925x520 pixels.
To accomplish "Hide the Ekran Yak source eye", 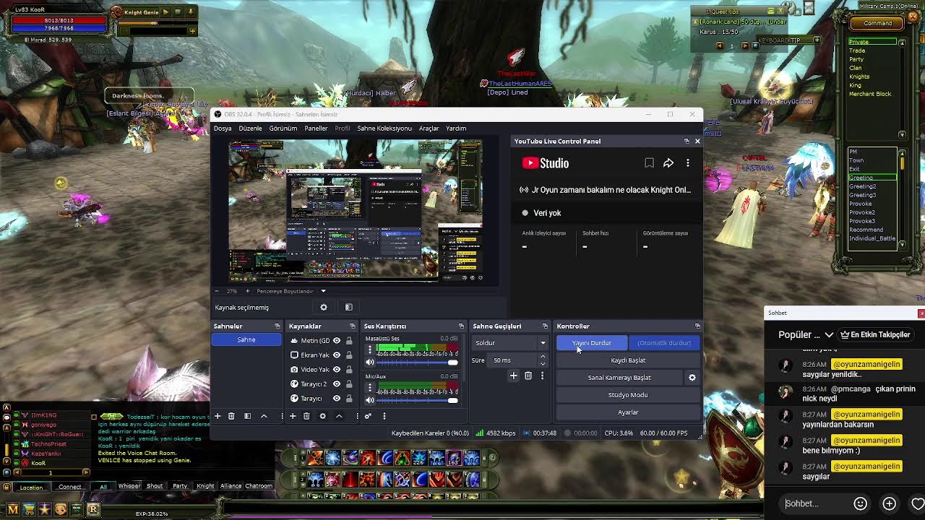I will pos(336,355).
